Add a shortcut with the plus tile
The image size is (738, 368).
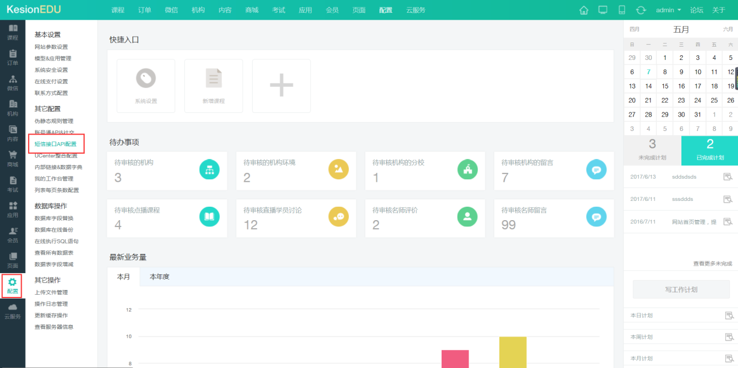[281, 86]
